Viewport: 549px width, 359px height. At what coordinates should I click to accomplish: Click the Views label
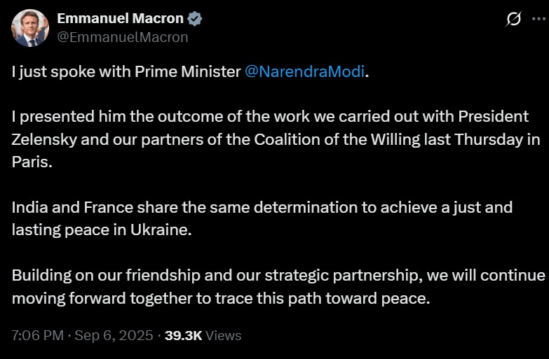pyautogui.click(x=224, y=335)
